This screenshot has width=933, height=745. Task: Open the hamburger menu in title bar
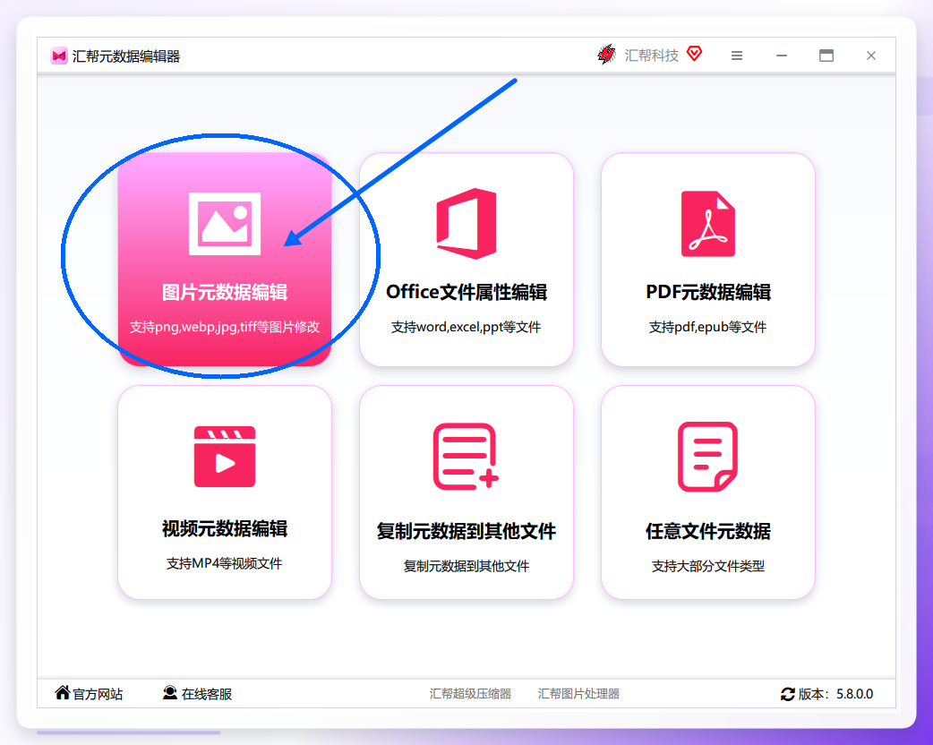coord(737,56)
